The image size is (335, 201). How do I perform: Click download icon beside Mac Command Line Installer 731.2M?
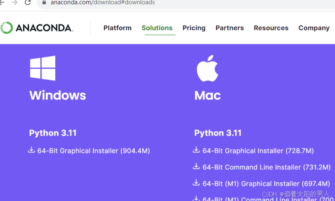(x=196, y=166)
